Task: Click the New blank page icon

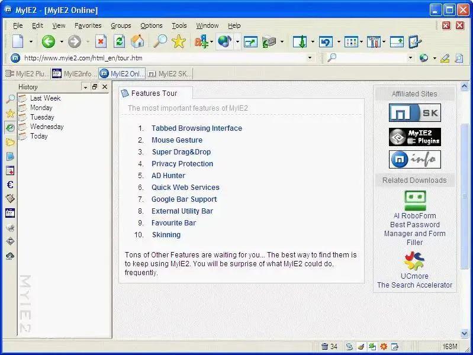Action: [x=18, y=41]
